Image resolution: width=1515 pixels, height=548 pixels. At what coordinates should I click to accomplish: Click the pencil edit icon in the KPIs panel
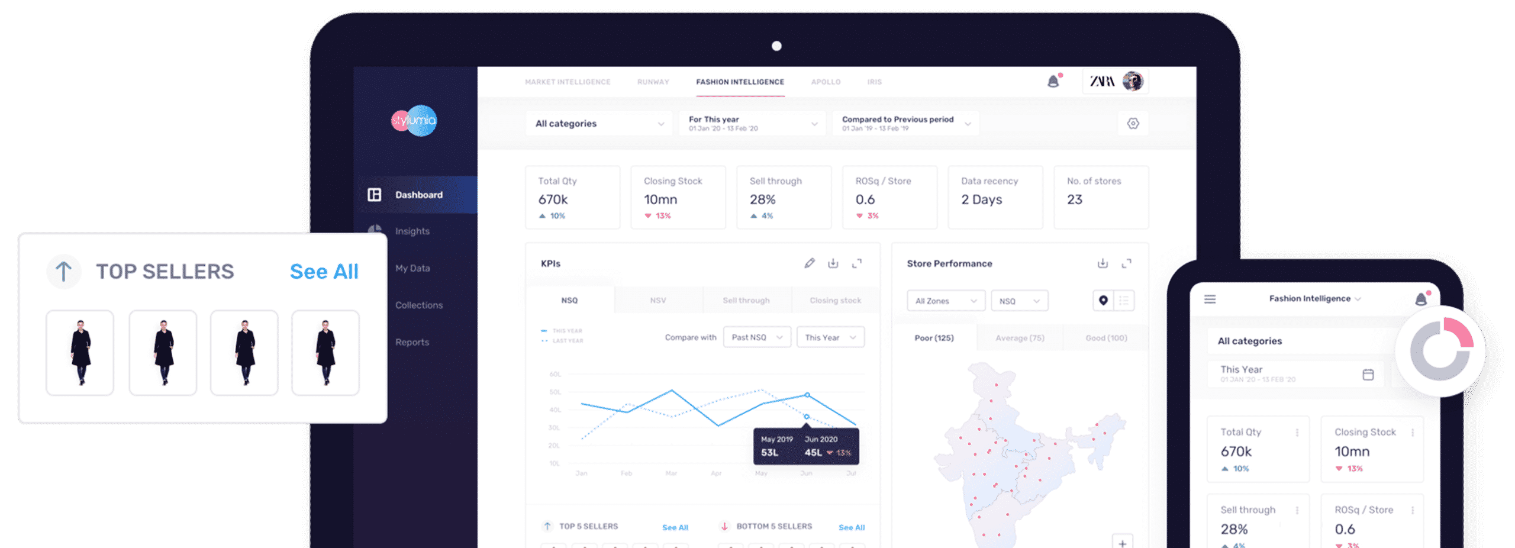809,263
